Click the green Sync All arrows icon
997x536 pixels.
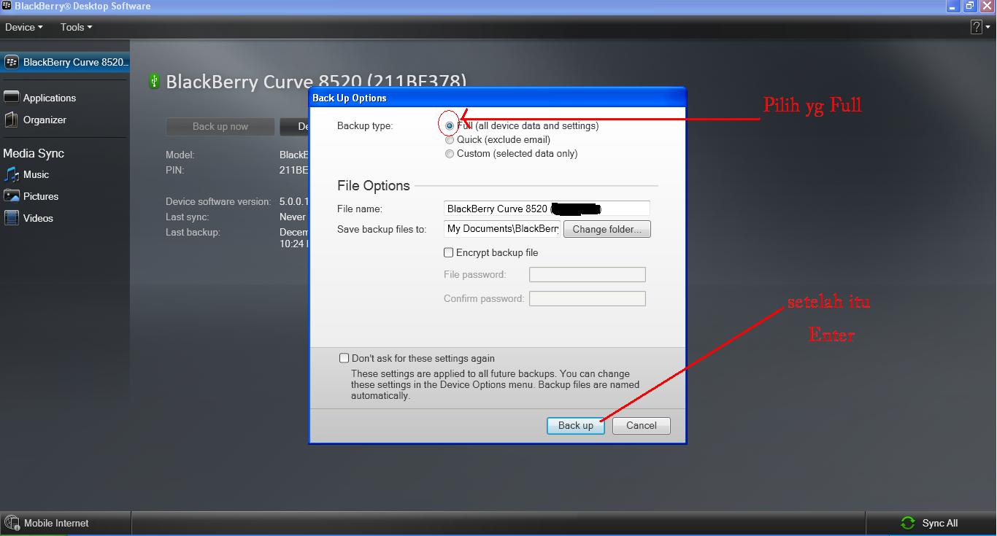[908, 523]
